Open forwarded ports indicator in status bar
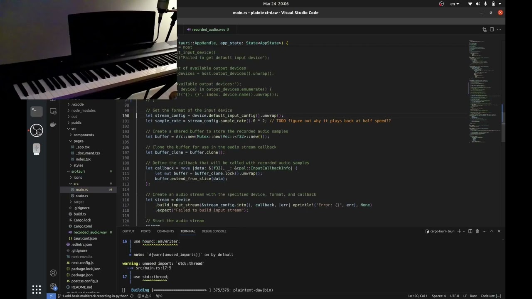532x299 pixels. point(159,296)
